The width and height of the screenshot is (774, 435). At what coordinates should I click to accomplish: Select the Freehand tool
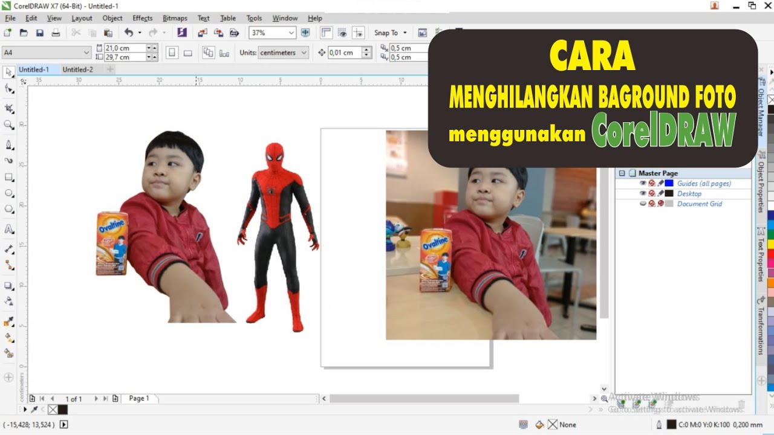point(9,145)
